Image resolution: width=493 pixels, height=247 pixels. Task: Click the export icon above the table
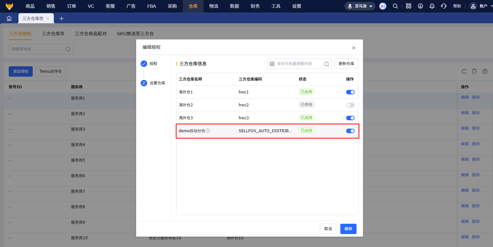475,71
